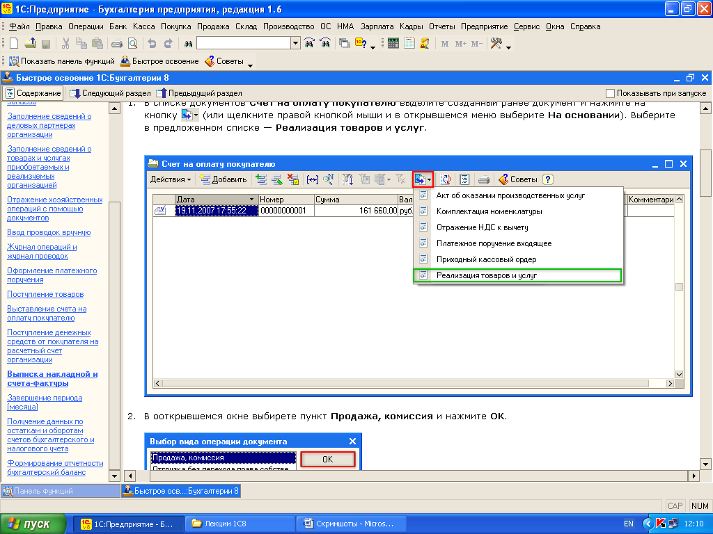713x534 pixels.
Task: Switch to Лекции 1С8 taskbar folder
Action: point(240,524)
